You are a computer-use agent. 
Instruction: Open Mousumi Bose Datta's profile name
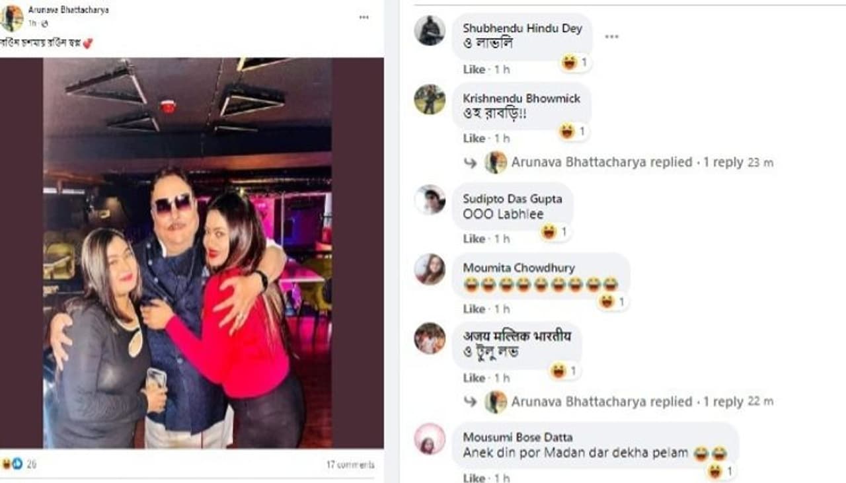click(x=518, y=437)
